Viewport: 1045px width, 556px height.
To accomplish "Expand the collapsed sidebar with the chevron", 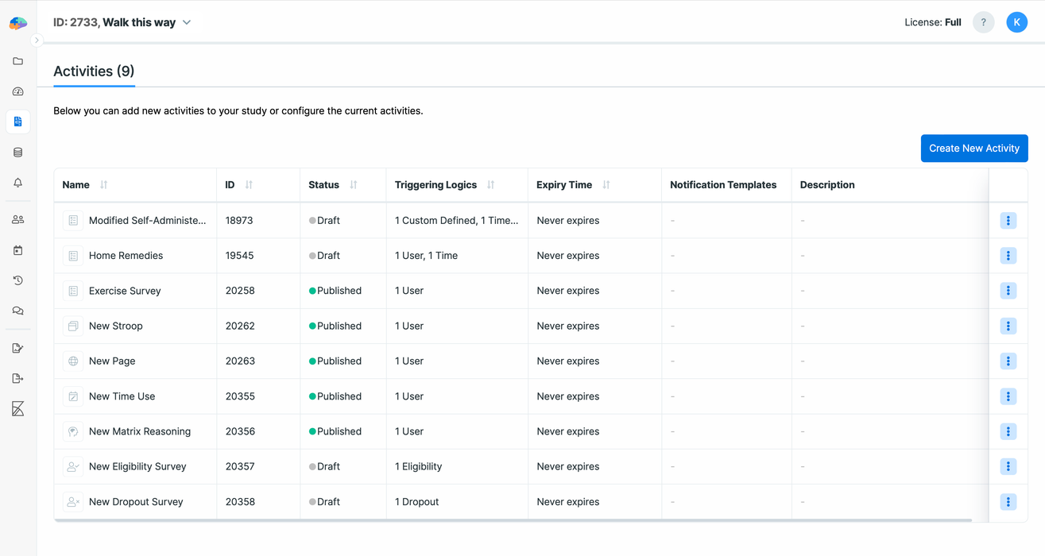I will 37,40.
